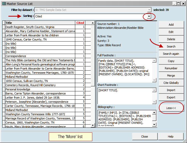Select 'Letter from Frank Alexander to his children'

pyautogui.click(x=46, y=35)
